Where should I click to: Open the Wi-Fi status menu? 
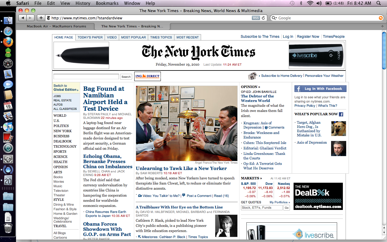(x=310, y=3)
